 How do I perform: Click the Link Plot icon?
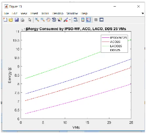click(x=75, y=20)
